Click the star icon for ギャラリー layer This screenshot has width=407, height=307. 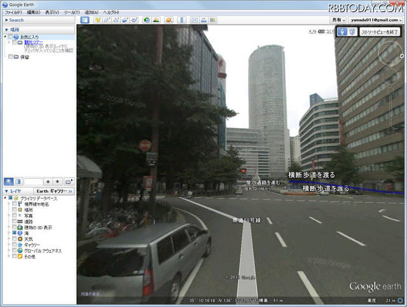click(x=20, y=245)
